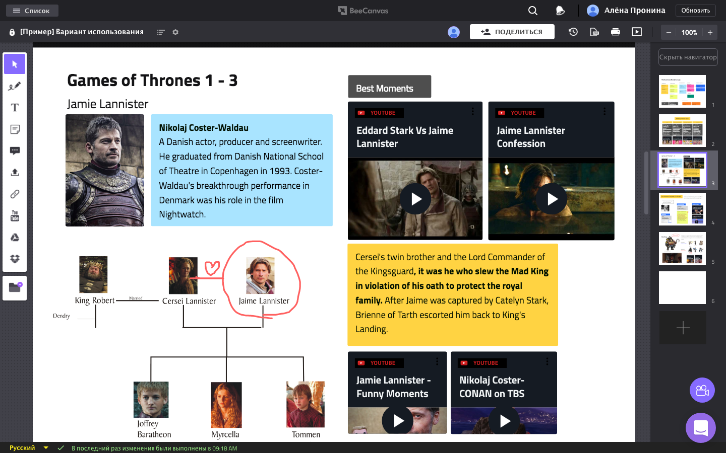726x453 pixels.
Task: Open notifications icon in top bar
Action: [x=560, y=11]
